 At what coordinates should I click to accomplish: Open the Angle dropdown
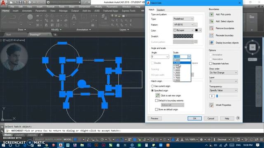[160, 57]
